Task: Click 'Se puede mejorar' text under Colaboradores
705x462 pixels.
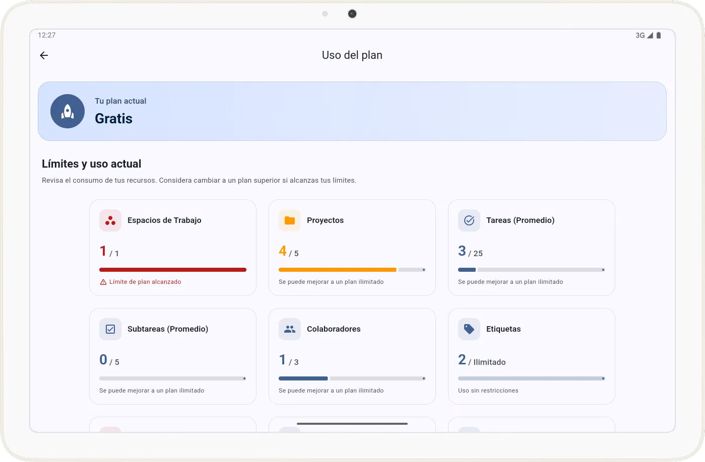Action: [331, 391]
